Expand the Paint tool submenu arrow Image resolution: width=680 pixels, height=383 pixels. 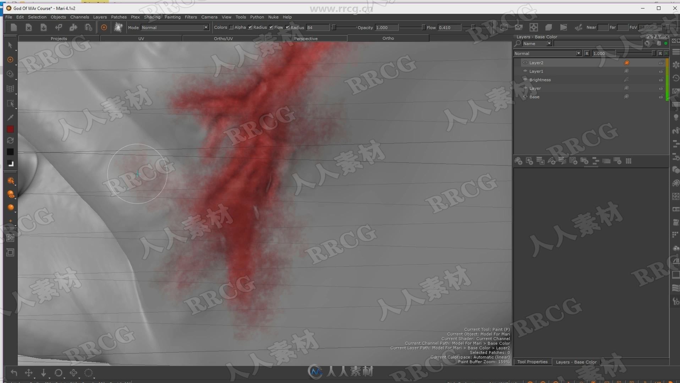pos(16,65)
